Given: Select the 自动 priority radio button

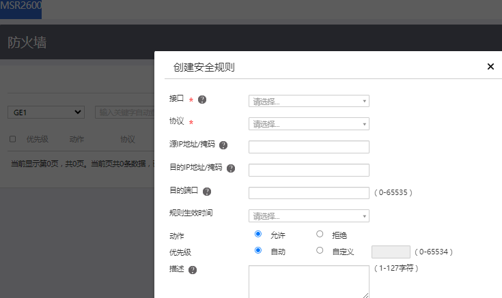Looking at the screenshot, I should click(257, 250).
